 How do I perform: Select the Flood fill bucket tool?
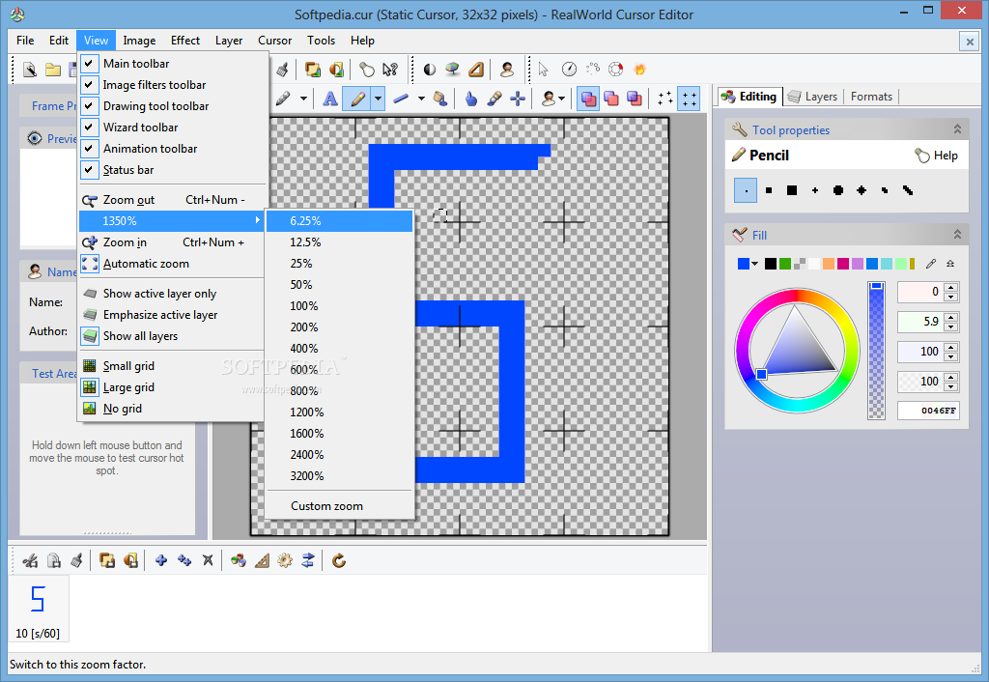tap(440, 99)
